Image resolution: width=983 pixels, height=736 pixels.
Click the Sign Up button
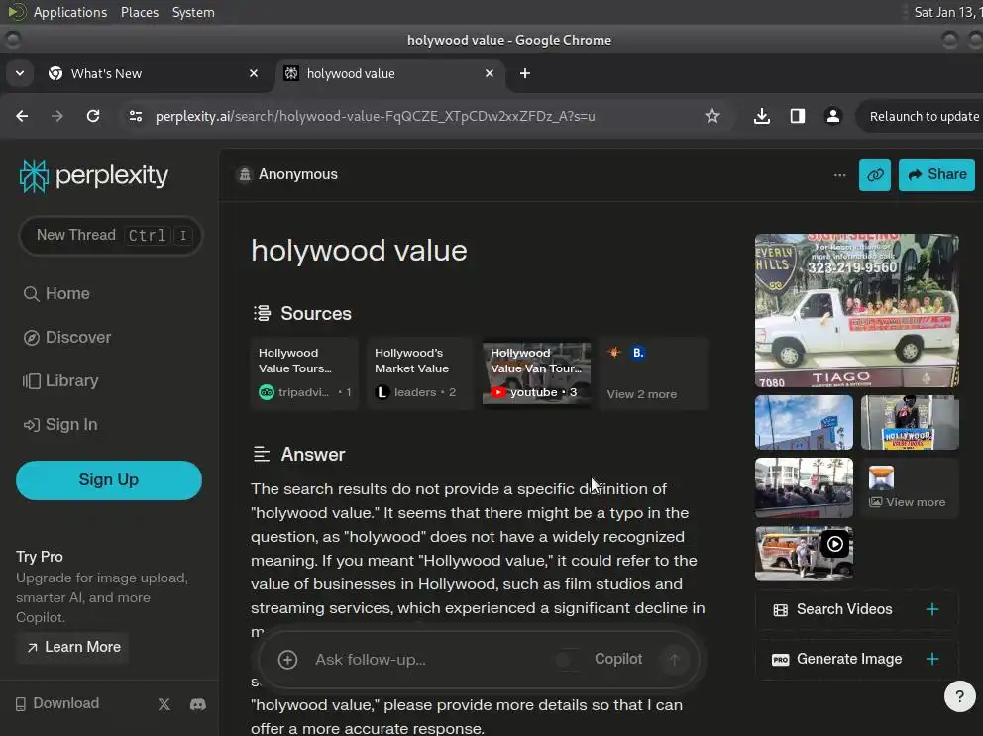[x=108, y=480]
